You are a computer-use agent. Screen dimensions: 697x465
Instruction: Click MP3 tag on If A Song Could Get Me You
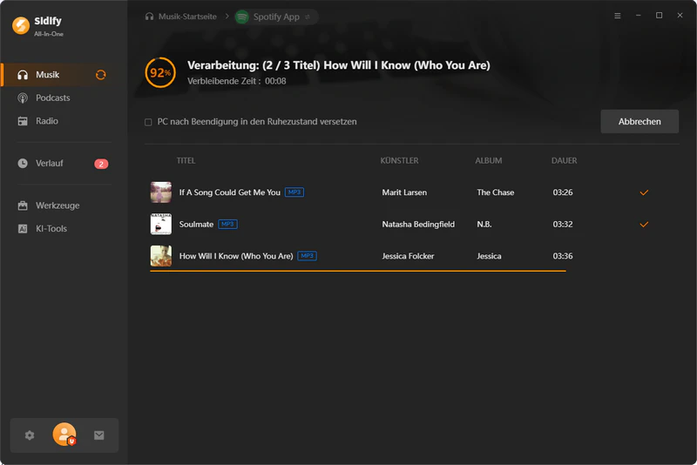(294, 192)
